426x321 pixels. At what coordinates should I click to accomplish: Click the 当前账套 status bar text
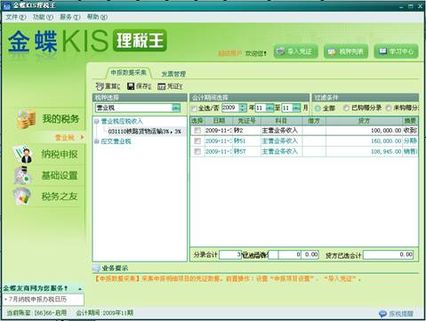coord(36,313)
